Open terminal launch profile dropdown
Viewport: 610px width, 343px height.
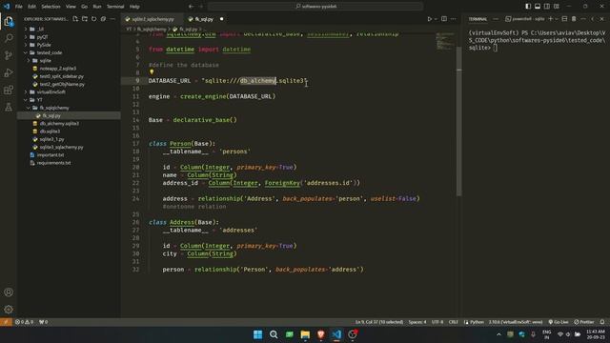click(557, 19)
